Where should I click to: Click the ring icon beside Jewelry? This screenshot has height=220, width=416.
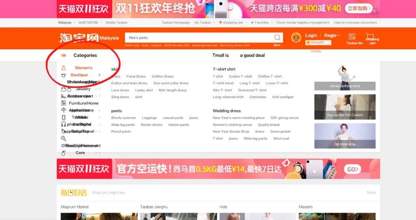(x=69, y=89)
